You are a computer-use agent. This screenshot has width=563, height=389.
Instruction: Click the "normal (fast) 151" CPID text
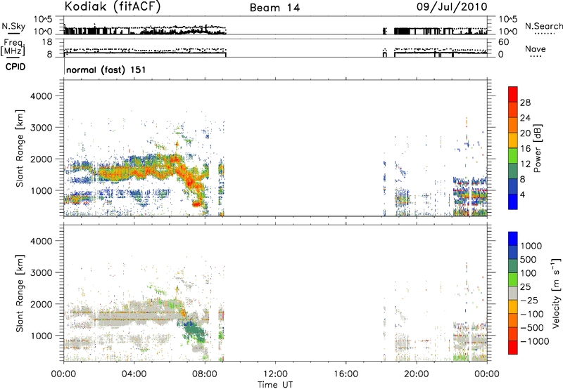[x=106, y=70]
